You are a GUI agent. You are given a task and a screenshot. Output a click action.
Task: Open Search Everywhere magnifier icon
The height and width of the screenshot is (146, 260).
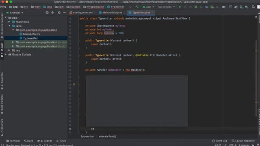point(253,7)
